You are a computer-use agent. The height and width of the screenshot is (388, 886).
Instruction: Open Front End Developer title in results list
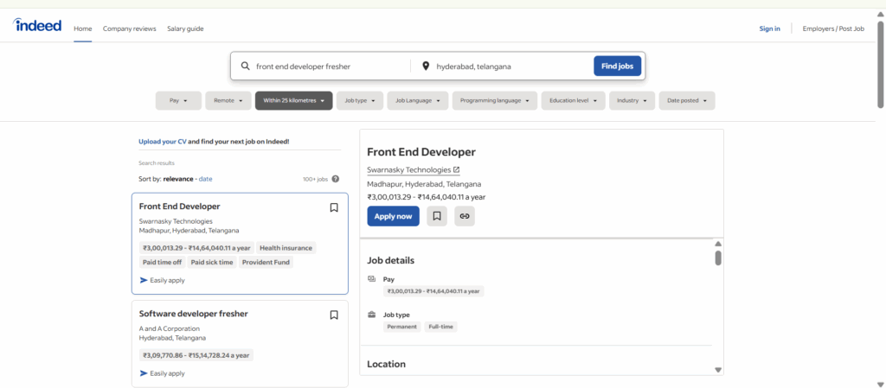point(180,207)
